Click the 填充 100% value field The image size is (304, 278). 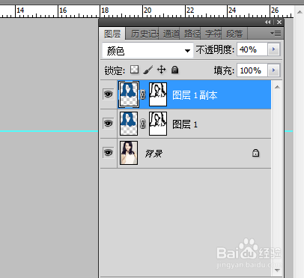point(252,70)
